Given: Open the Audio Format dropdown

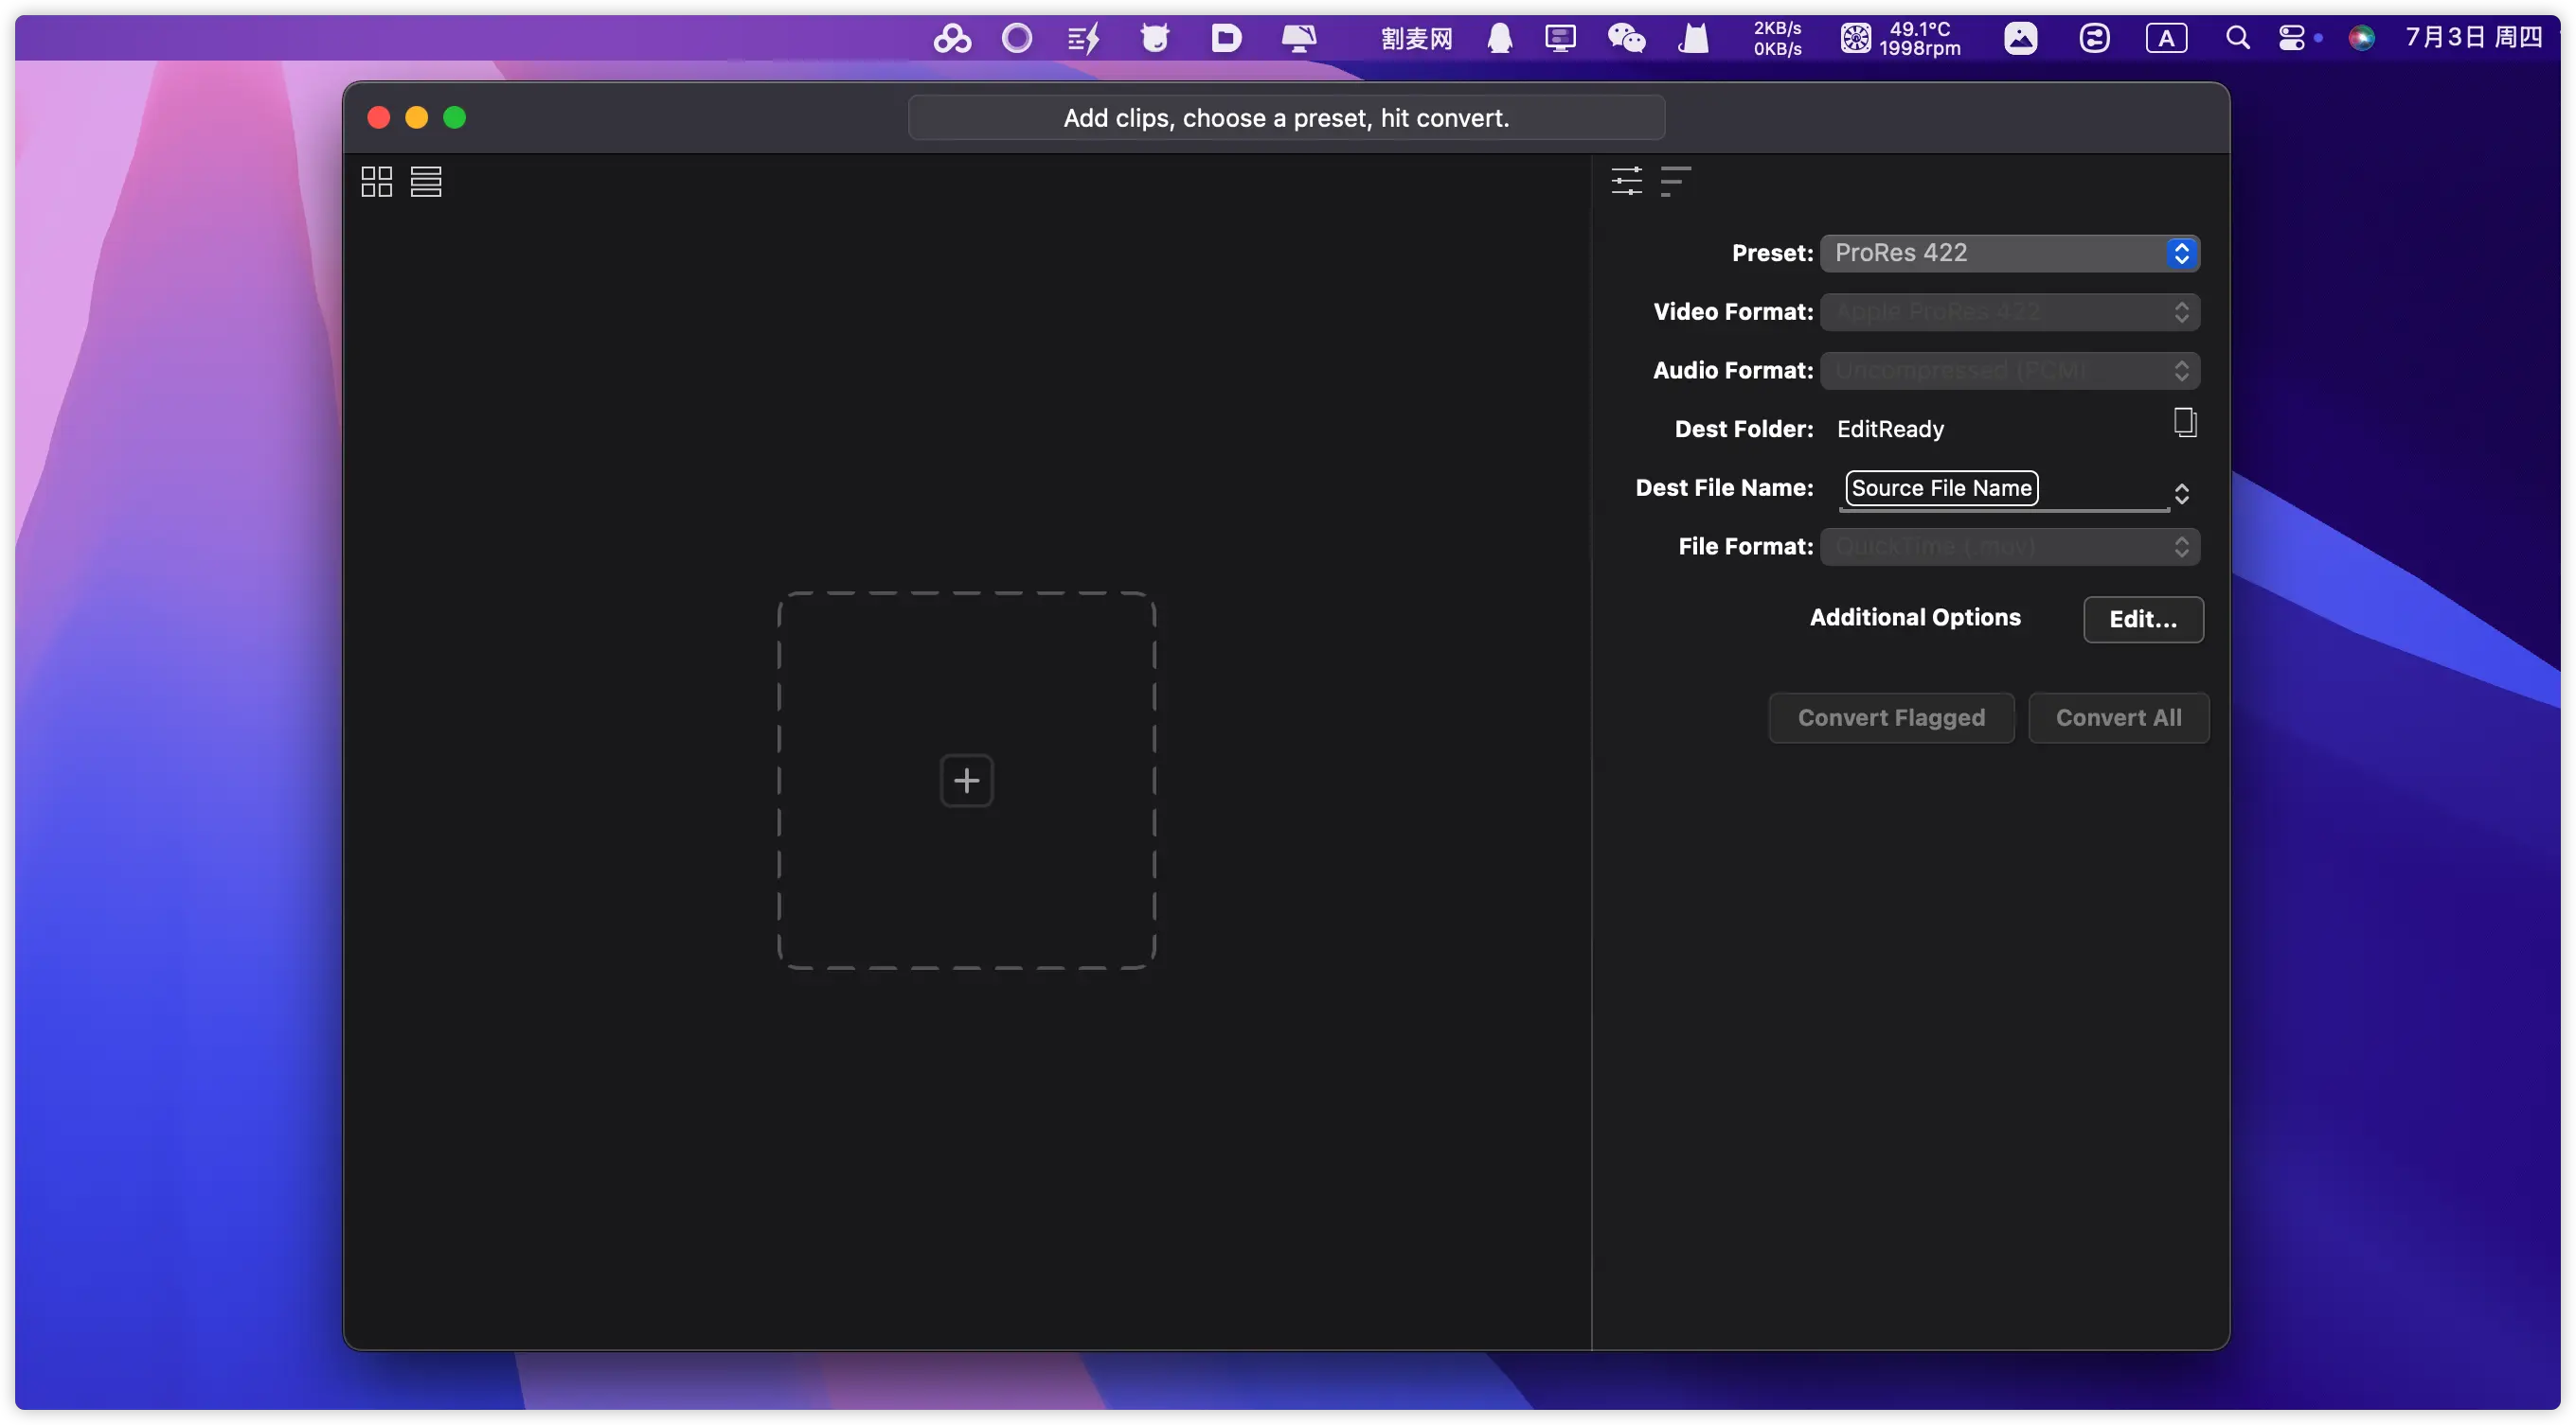Looking at the screenshot, I should (x=2010, y=371).
